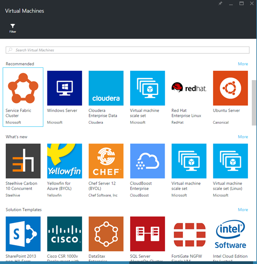This screenshot has width=257, height=264.
Task: Open the Filter tool in the header
Action: click(13, 28)
